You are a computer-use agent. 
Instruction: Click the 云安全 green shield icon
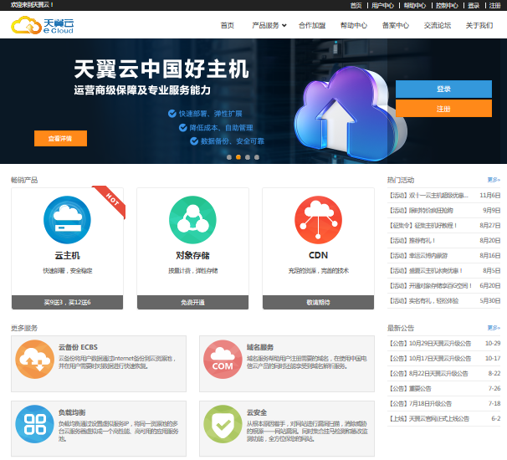[x=223, y=424]
